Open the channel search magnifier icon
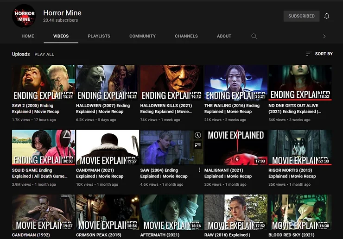Screen dimensions: 343x239 254,36
